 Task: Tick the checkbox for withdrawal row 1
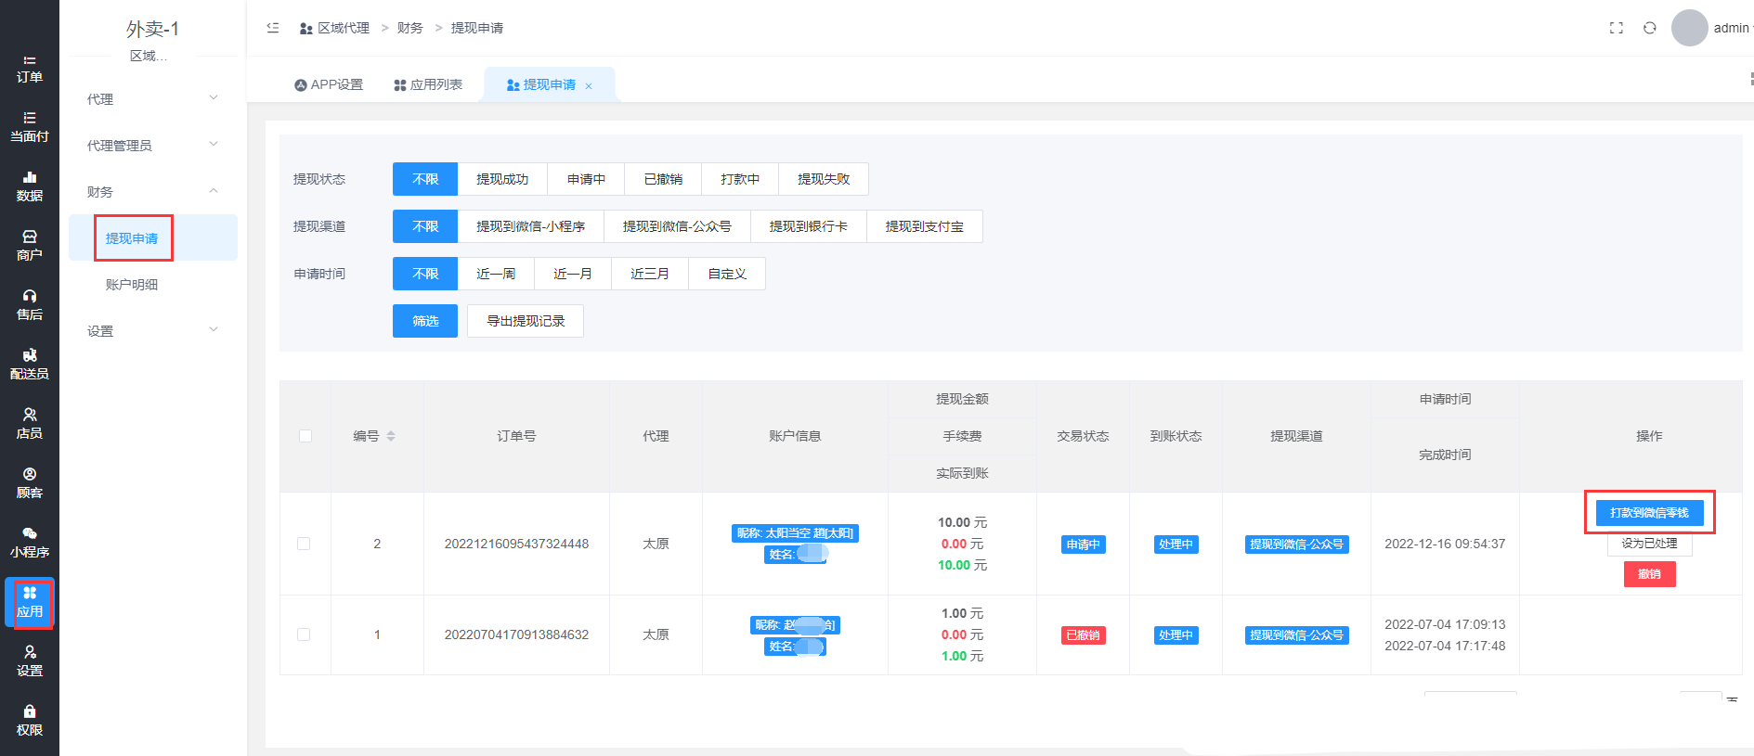(x=304, y=634)
